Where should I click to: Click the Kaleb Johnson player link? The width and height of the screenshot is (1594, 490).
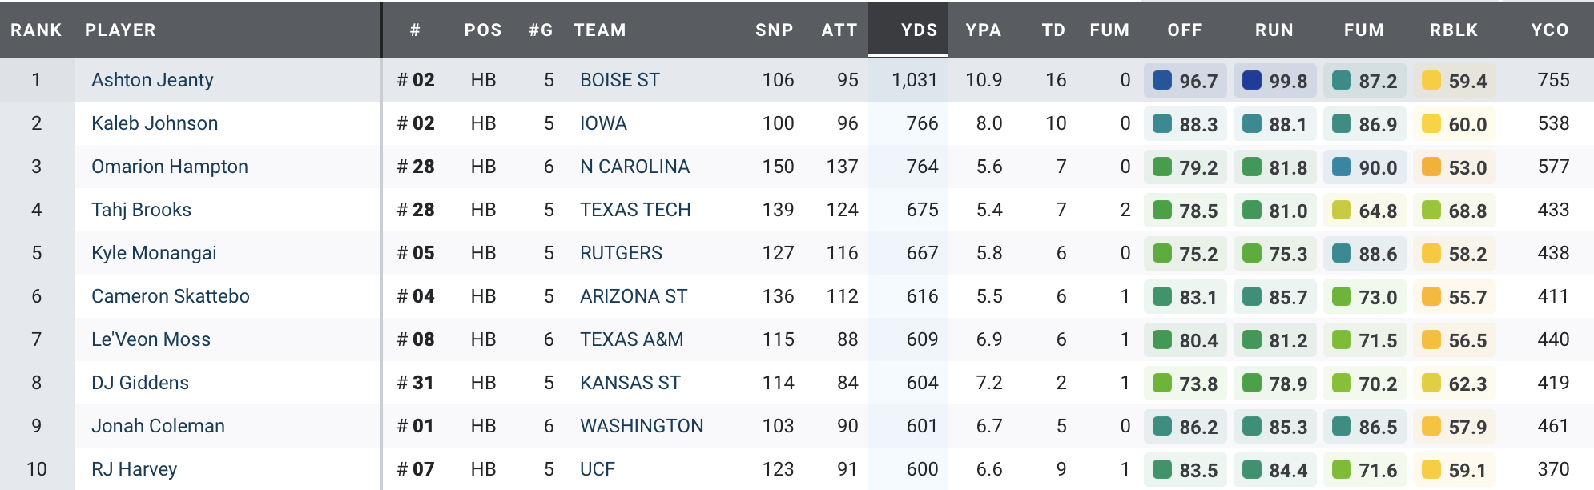(155, 123)
